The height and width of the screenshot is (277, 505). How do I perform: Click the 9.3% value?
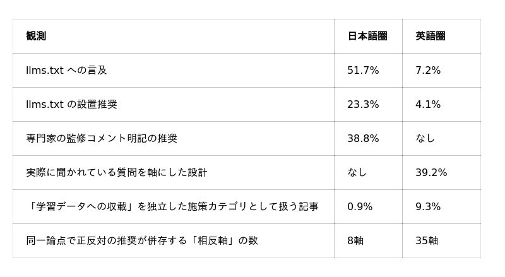428,206
